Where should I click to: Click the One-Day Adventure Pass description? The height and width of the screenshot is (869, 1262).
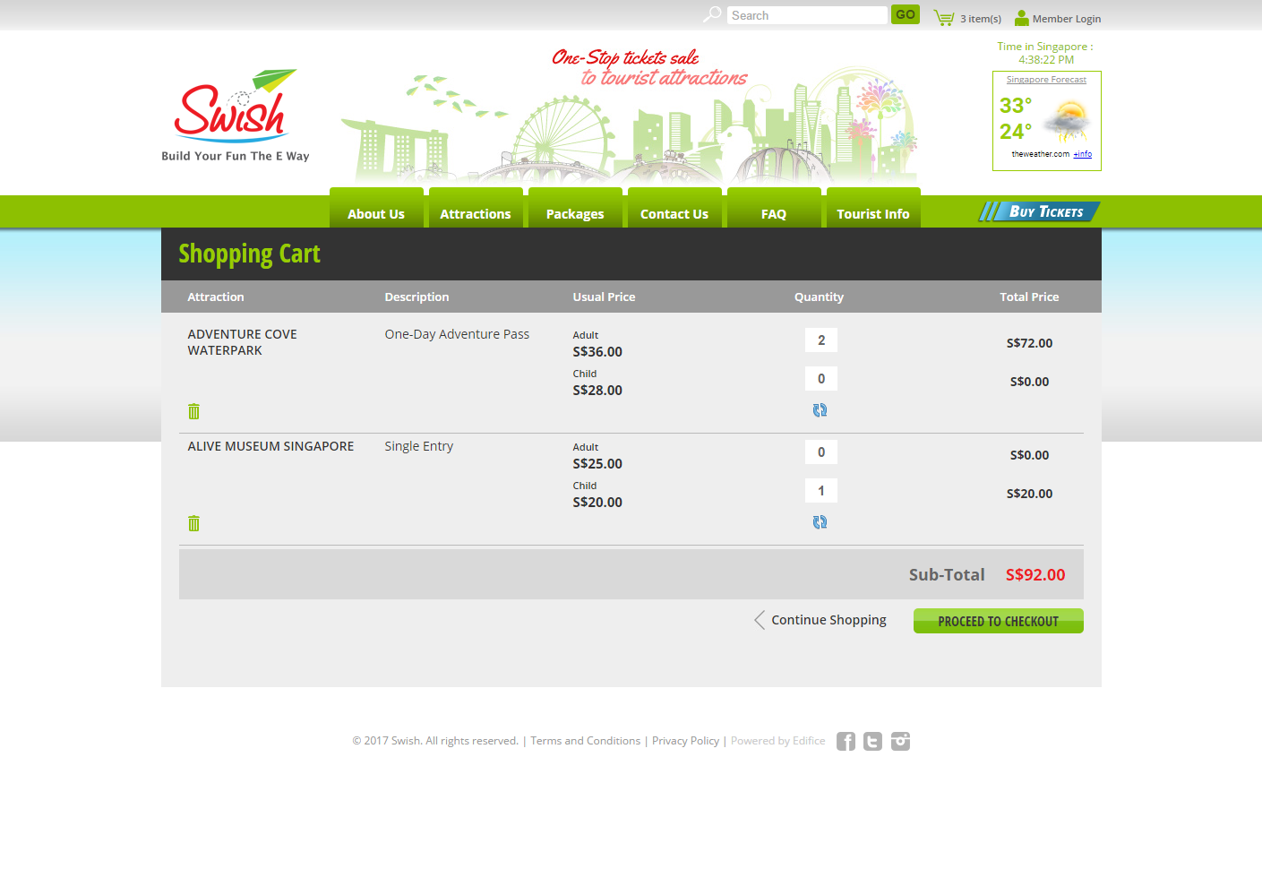coord(457,334)
